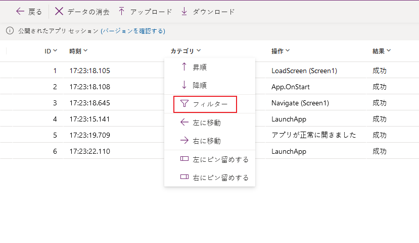Click 成功 result in the アプリが正常に開きました row

380,135
